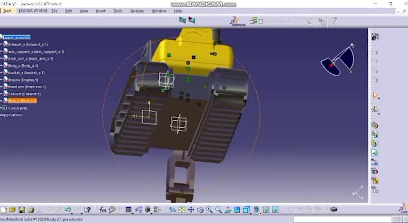The image size is (408, 223).
Task: Select front arm (front arm.1) in the tree
Action: [27, 87]
